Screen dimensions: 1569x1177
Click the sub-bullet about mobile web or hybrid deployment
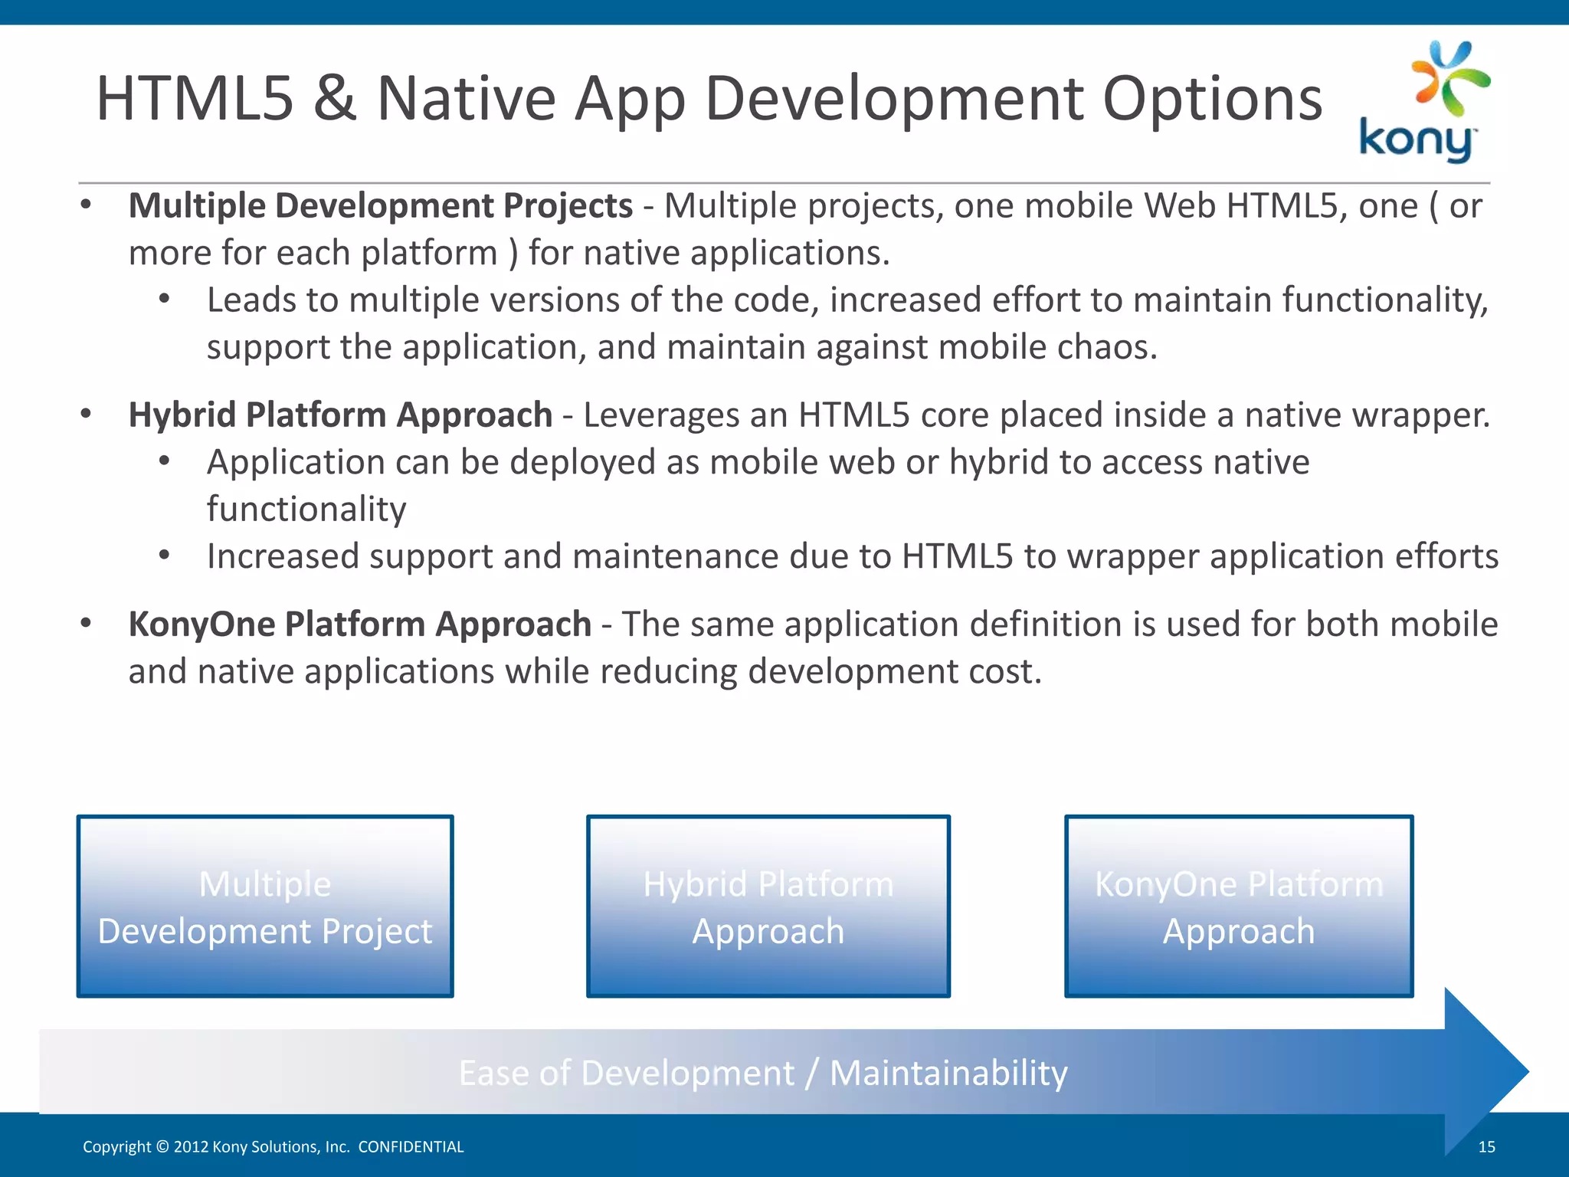pyautogui.click(x=757, y=463)
